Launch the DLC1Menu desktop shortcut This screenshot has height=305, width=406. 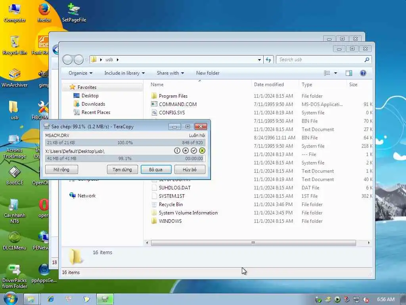[15, 241]
